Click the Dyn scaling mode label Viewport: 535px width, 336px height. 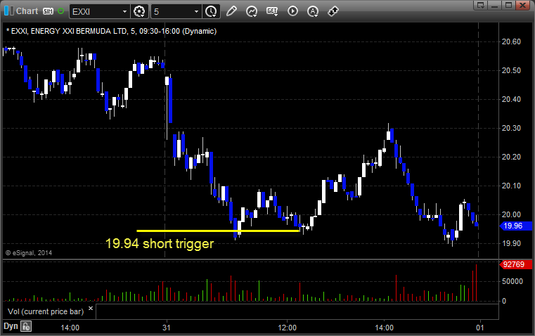[11, 326]
